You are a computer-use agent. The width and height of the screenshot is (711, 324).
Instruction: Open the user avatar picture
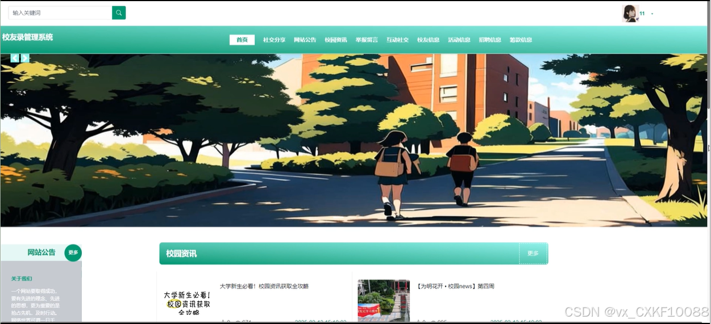pyautogui.click(x=630, y=13)
